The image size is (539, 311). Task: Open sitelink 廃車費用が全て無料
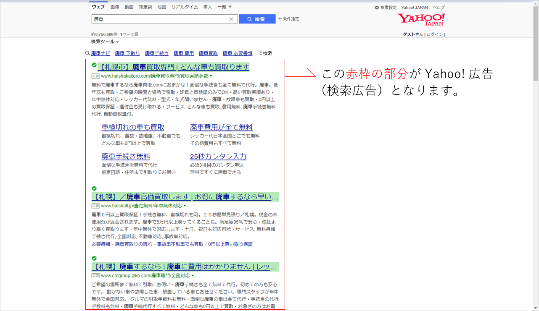[221, 127]
